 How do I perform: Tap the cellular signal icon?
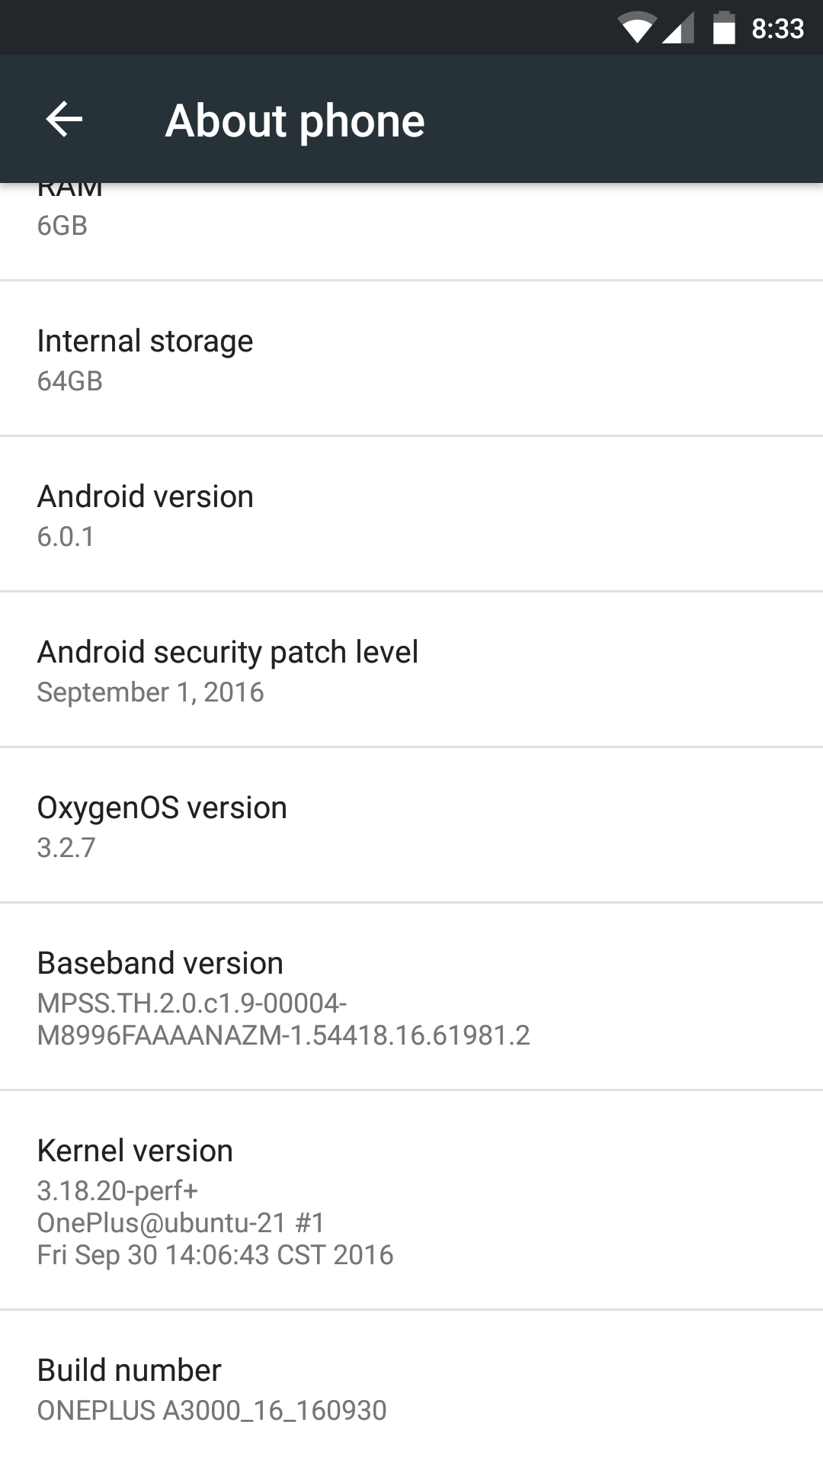click(x=677, y=29)
